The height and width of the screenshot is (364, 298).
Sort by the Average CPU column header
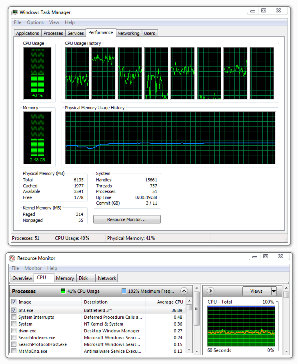pyautogui.click(x=170, y=302)
